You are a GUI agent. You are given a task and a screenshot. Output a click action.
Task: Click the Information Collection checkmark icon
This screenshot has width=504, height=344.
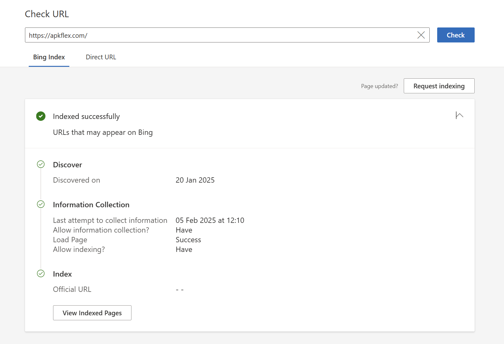(41, 204)
